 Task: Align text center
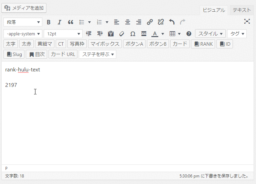coord(128,22)
